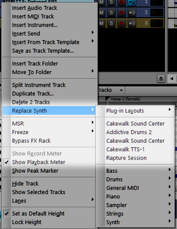Solo the gold-colored track with S button
This screenshot has width=177, height=229.
[x=111, y=23]
